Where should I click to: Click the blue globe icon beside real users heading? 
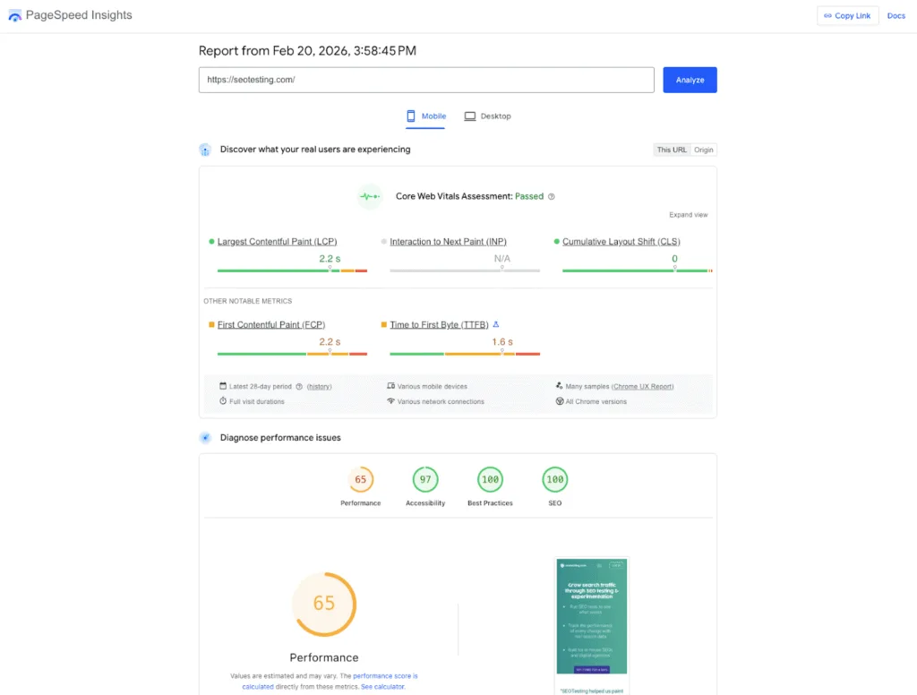tap(205, 150)
